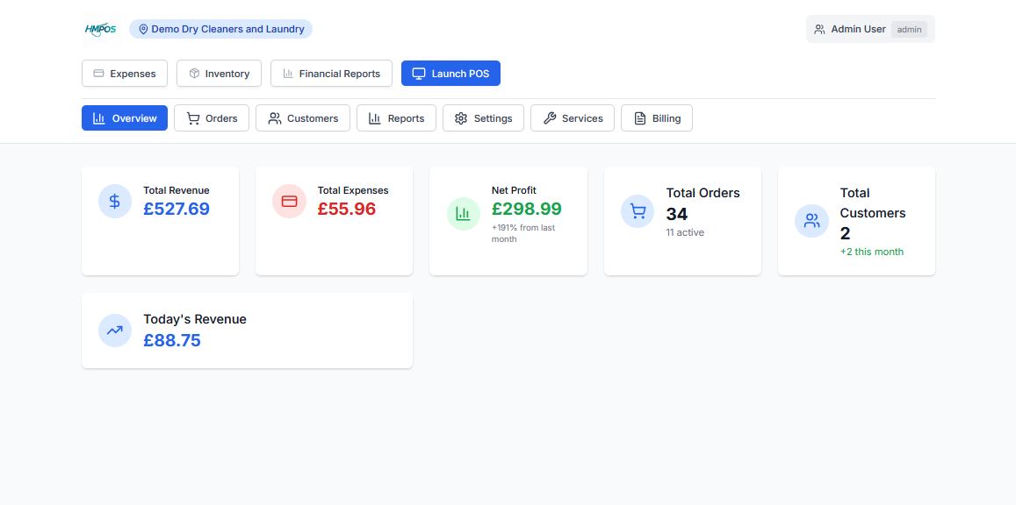Click the Demo Dry Cleaners and Laundry badge
The height and width of the screenshot is (505, 1016).
click(x=220, y=29)
